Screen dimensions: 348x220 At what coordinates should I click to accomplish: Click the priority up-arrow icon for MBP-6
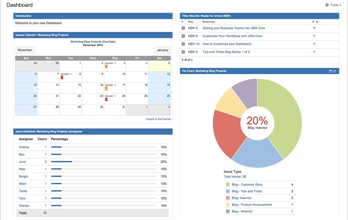(314, 36)
